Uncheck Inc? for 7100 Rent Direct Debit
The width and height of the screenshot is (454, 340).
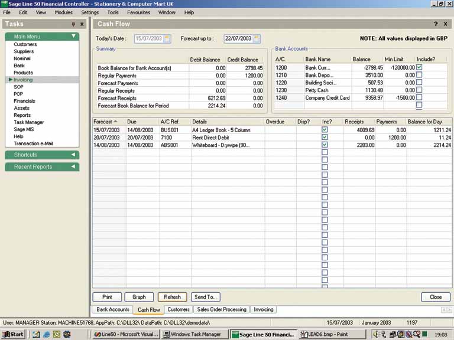tap(325, 137)
